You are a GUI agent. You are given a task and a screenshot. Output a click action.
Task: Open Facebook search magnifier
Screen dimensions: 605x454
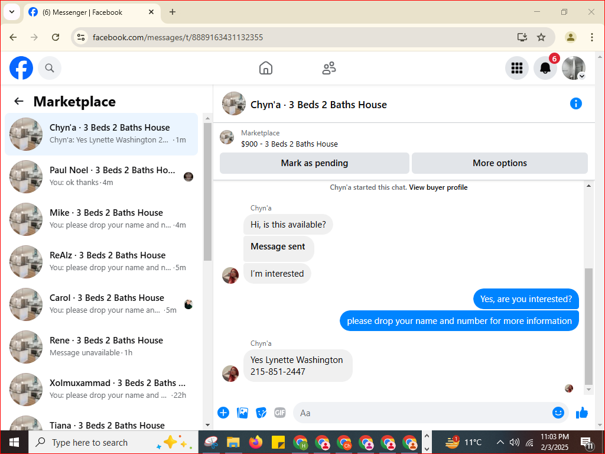(x=50, y=69)
